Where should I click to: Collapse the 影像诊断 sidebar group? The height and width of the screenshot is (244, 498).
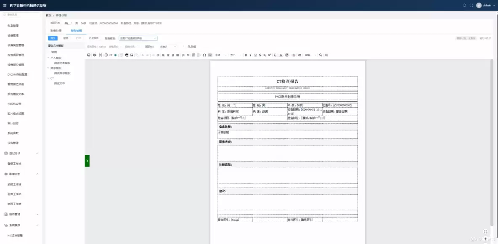(37, 174)
